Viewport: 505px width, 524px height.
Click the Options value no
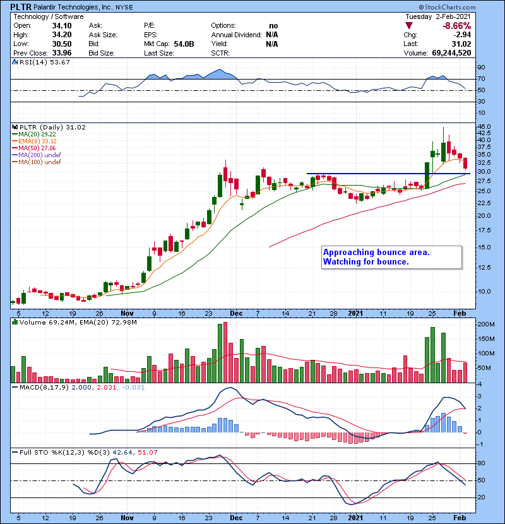pyautogui.click(x=273, y=26)
